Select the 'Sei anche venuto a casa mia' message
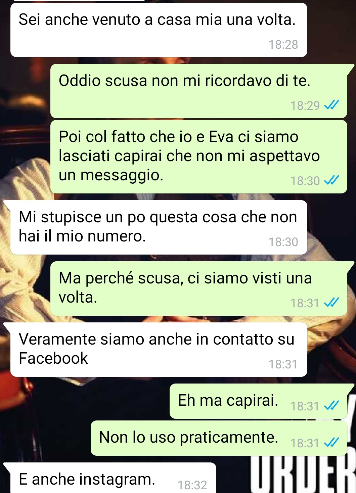This screenshot has height=493, width=356. (159, 30)
